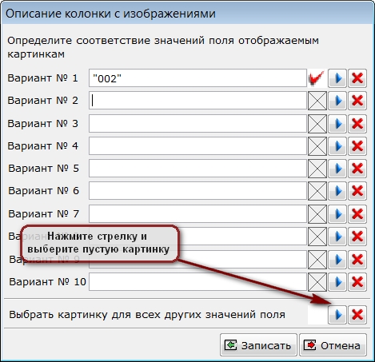This screenshot has width=375, height=362.
Task: Focus the Вариант № 10 value field
Action: [x=197, y=281]
